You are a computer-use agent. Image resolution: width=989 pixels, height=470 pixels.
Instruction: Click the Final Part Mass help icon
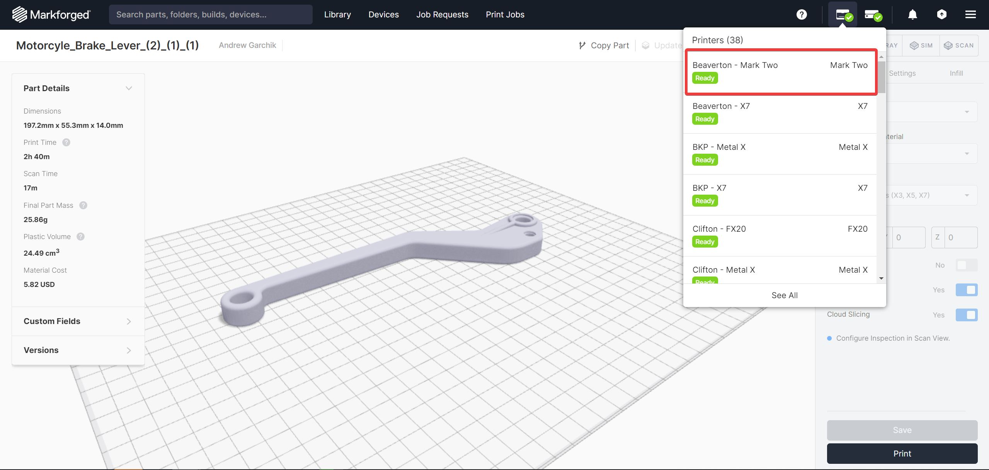pyautogui.click(x=83, y=205)
